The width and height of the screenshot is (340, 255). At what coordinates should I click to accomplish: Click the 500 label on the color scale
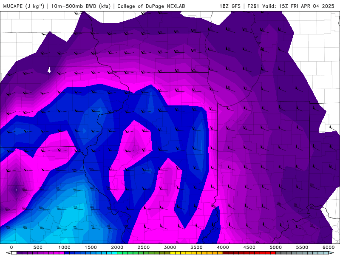[x=38, y=247]
